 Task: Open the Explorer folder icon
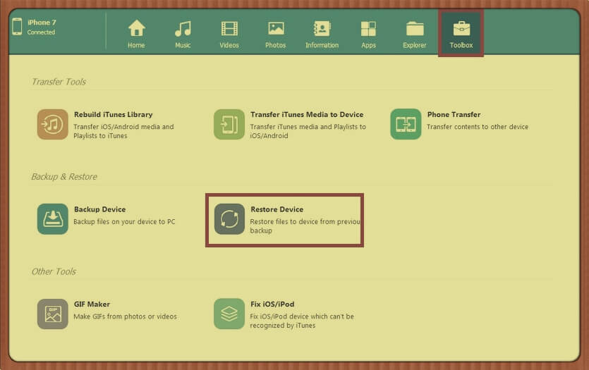point(415,28)
